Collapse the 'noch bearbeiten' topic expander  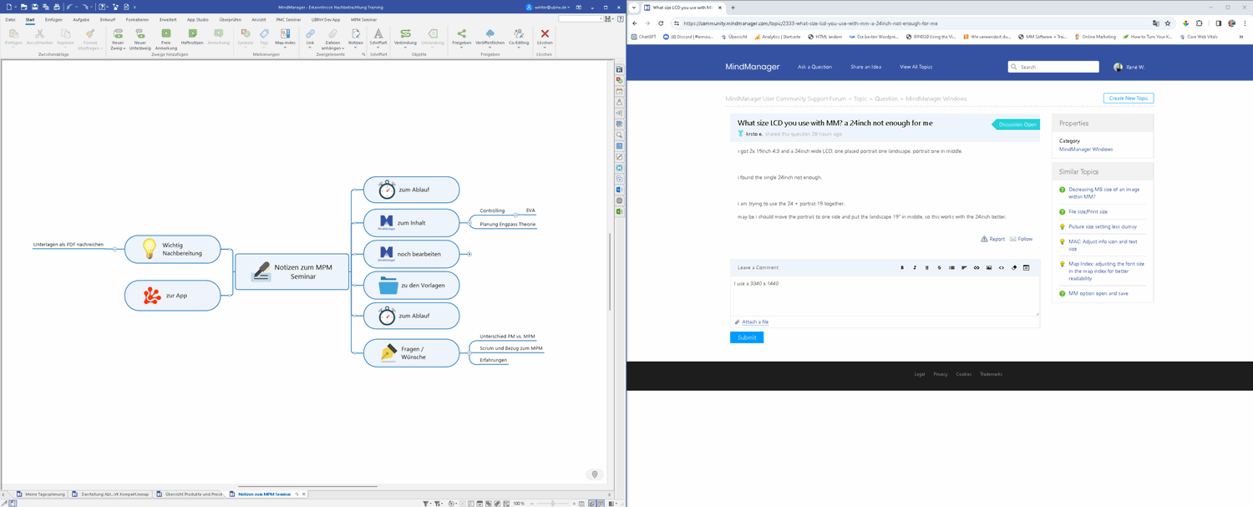pos(469,254)
